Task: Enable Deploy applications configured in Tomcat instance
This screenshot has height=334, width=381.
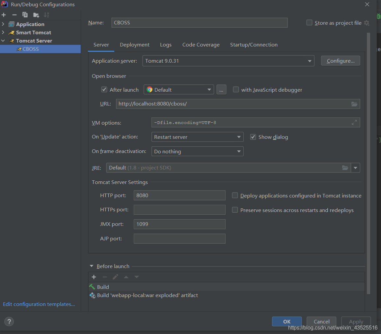Action: pyautogui.click(x=235, y=195)
